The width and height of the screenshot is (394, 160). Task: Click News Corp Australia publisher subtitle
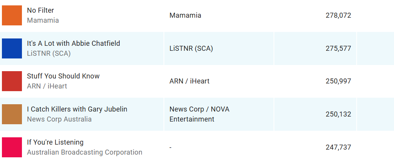point(59,119)
